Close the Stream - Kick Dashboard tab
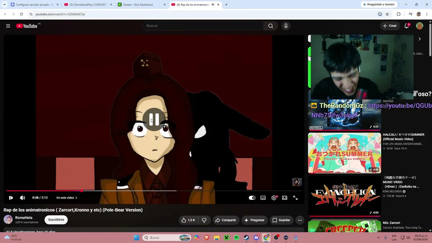432x243 pixels. click(165, 5)
